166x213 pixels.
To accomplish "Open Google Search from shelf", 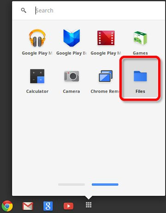I will pos(48,206).
